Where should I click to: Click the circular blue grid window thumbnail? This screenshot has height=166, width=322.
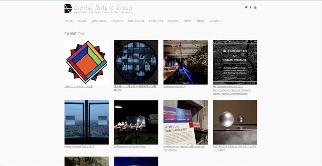pyautogui.click(x=136, y=62)
